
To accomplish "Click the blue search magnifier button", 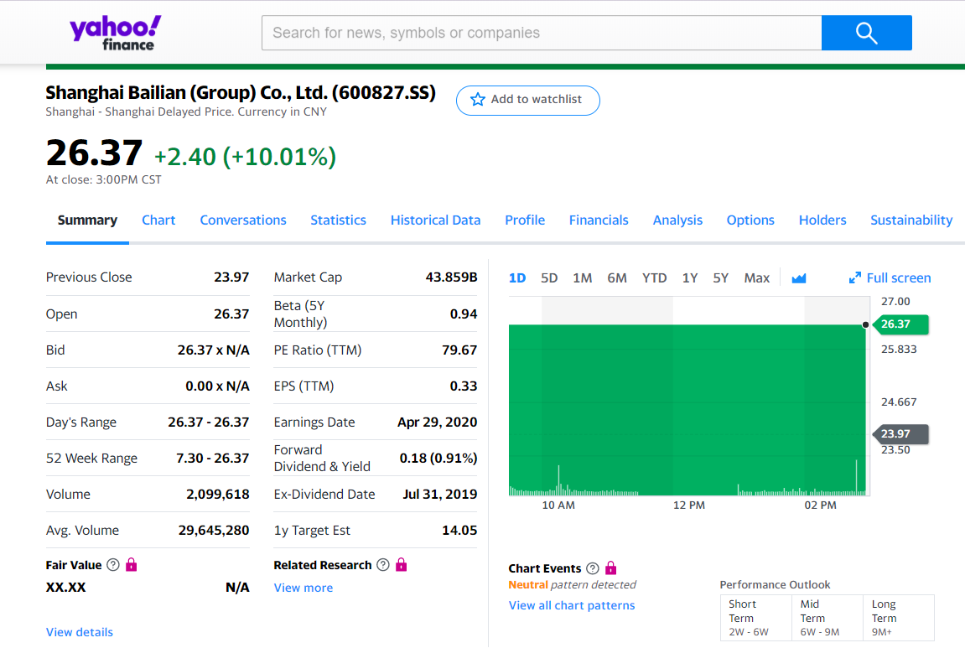I will (x=867, y=33).
